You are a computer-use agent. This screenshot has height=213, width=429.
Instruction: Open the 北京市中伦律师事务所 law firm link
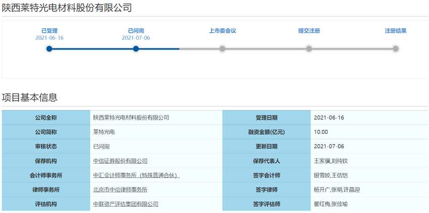tap(120, 189)
